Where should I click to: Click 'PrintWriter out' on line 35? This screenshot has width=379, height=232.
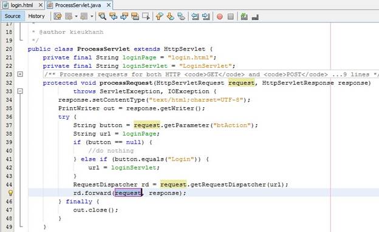[x=86, y=108]
